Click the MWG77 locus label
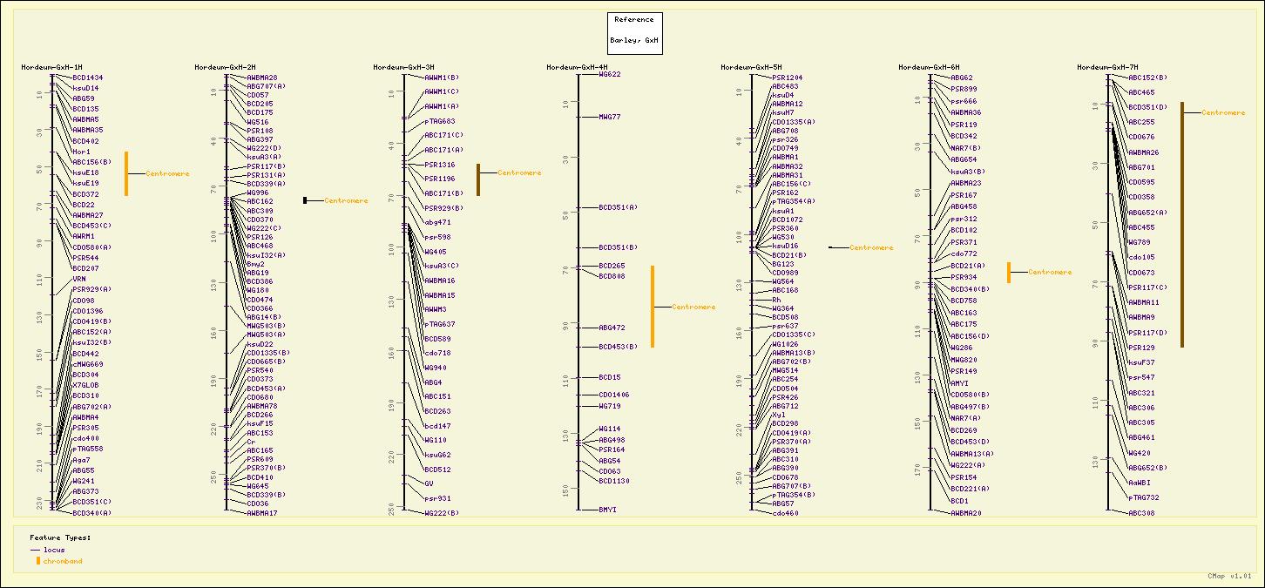Image resolution: width=1265 pixels, height=588 pixels. [x=610, y=116]
